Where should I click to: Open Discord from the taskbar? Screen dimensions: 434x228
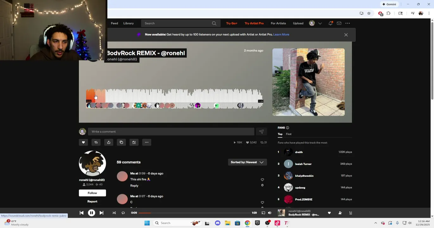217,223
